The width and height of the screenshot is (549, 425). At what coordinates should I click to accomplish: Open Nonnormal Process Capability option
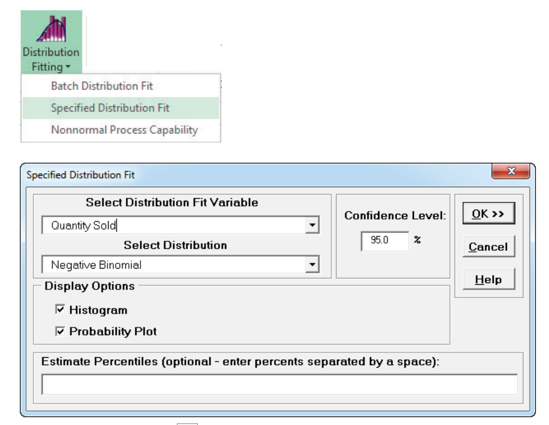(124, 130)
